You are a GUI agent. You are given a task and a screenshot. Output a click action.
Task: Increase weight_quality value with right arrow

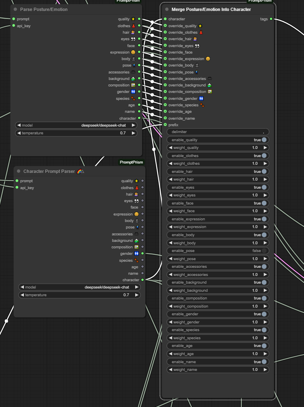coord(266,148)
